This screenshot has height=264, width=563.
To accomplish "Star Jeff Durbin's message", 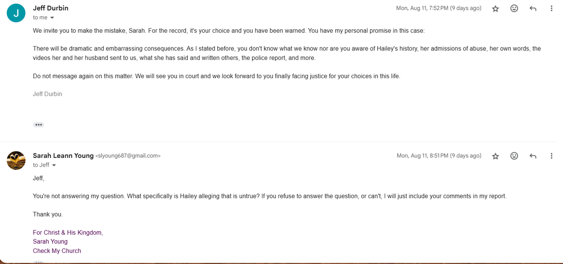I will pos(495,9).
